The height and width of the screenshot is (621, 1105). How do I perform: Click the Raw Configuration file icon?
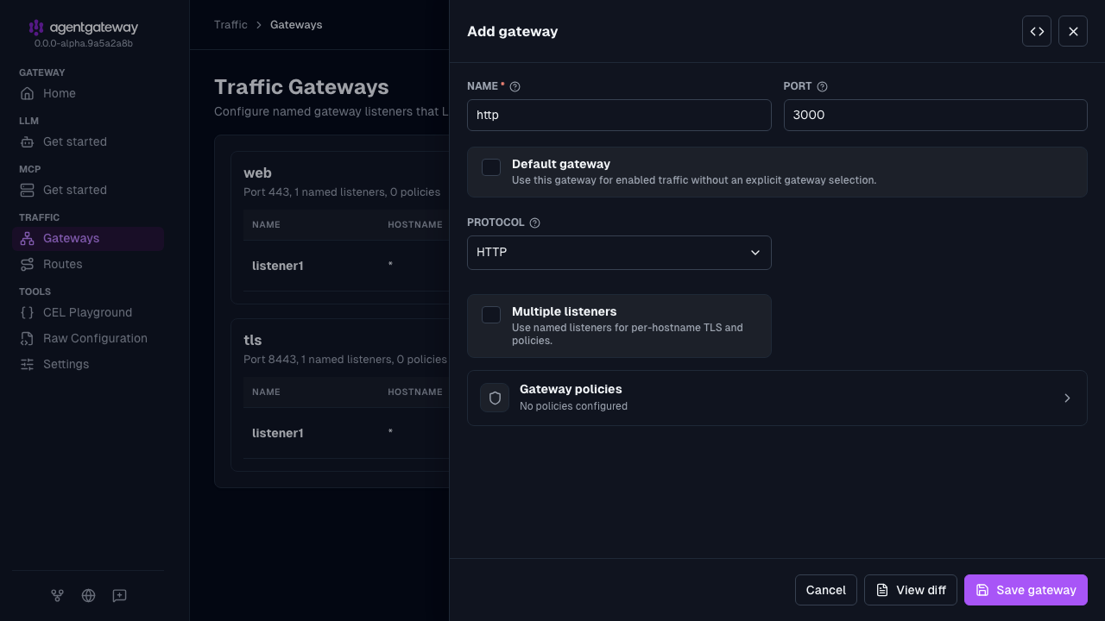point(28,338)
